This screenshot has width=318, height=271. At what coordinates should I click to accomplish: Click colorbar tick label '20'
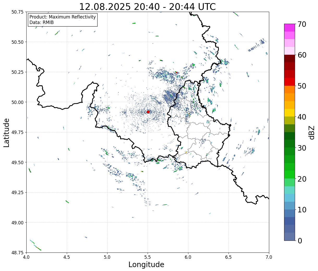302,179
